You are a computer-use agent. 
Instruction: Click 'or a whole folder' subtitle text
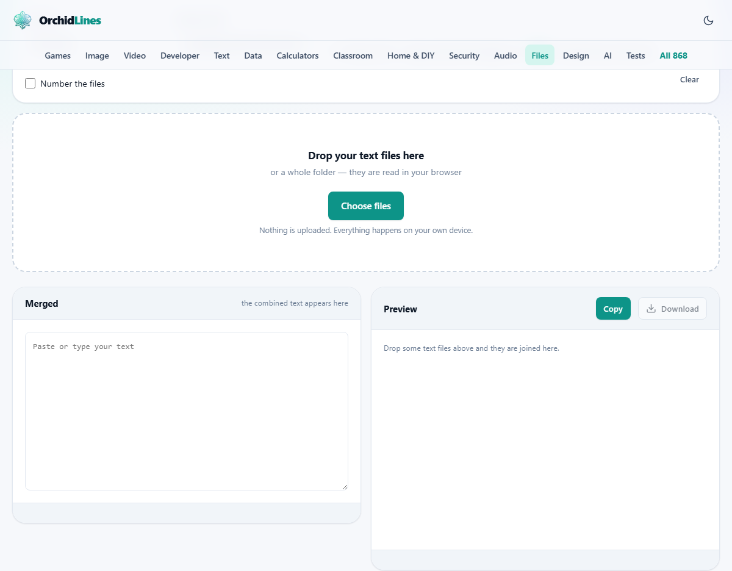(366, 172)
